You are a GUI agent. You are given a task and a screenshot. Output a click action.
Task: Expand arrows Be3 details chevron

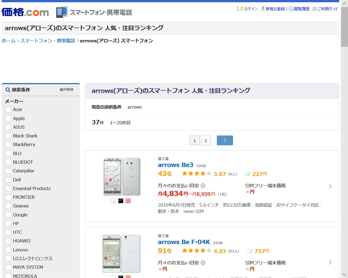[x=330, y=186]
